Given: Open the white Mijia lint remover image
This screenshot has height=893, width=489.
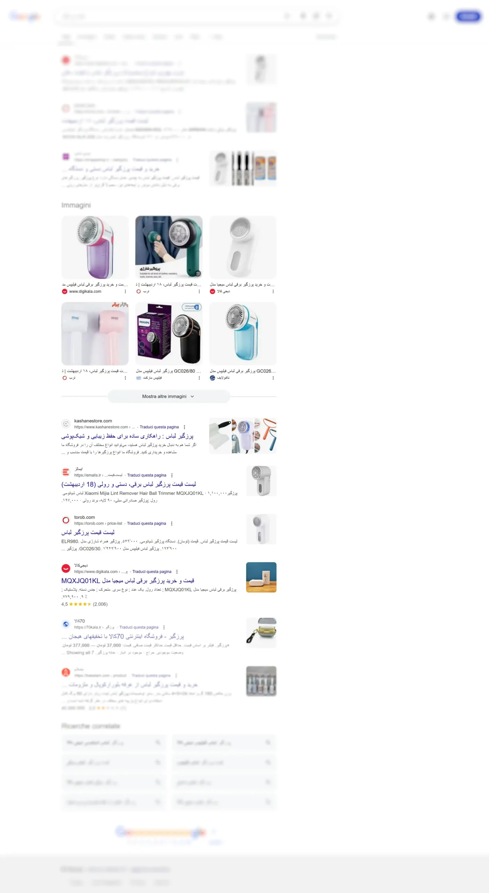Looking at the screenshot, I should 243,247.
